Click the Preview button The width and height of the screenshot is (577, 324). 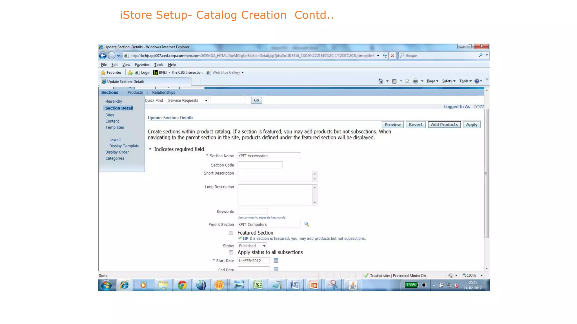click(x=392, y=125)
